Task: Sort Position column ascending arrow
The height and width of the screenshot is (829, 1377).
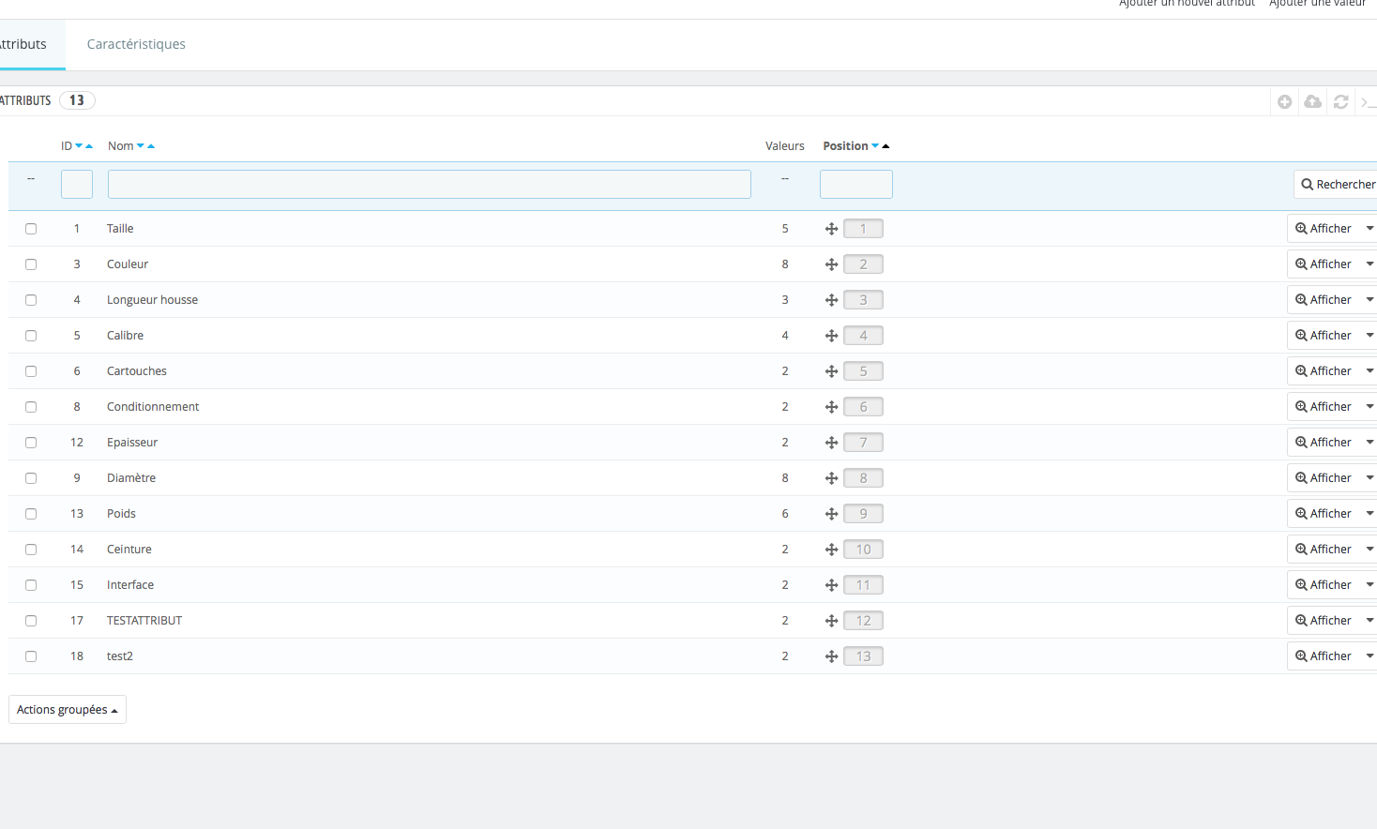Action: (885, 146)
